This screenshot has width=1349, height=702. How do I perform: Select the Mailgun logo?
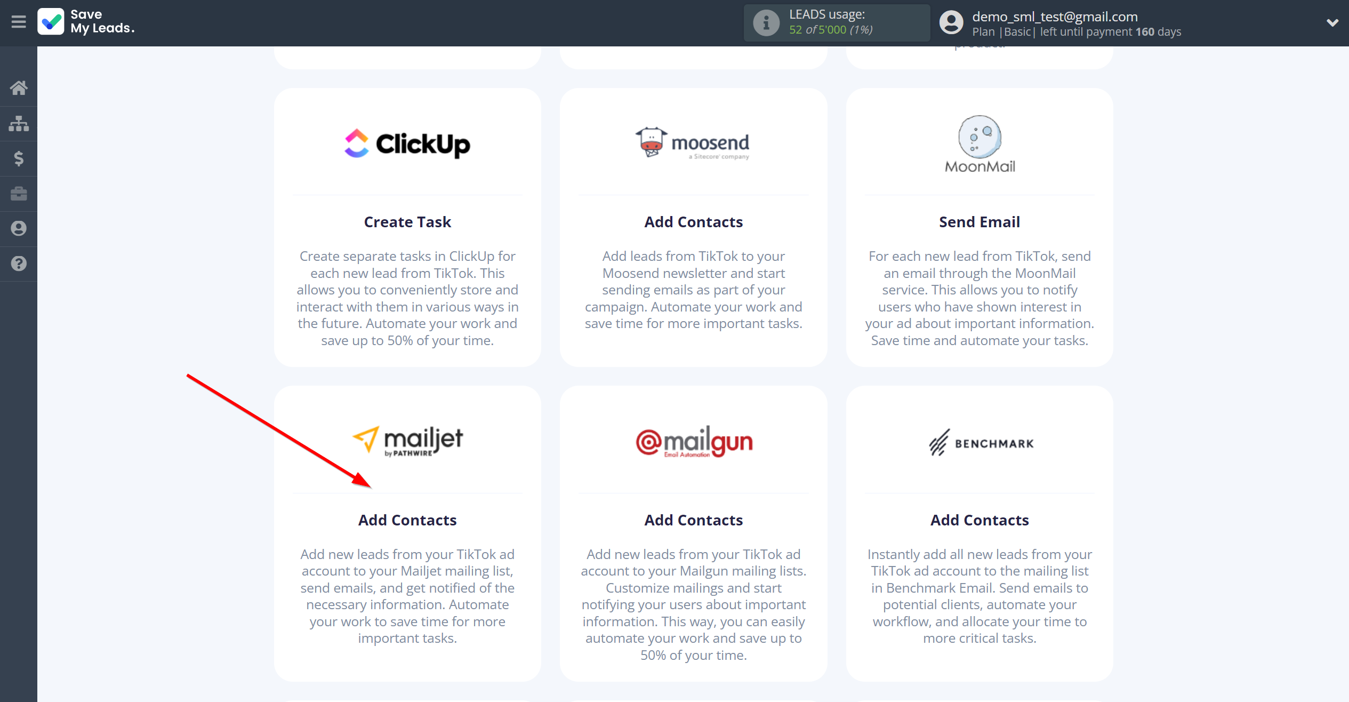694,441
